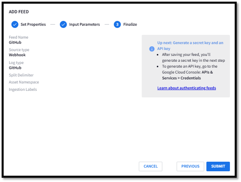Image resolution: width=241 pixels, height=182 pixels.
Task: Click the ADD FEED dialog title
Action: click(19, 12)
